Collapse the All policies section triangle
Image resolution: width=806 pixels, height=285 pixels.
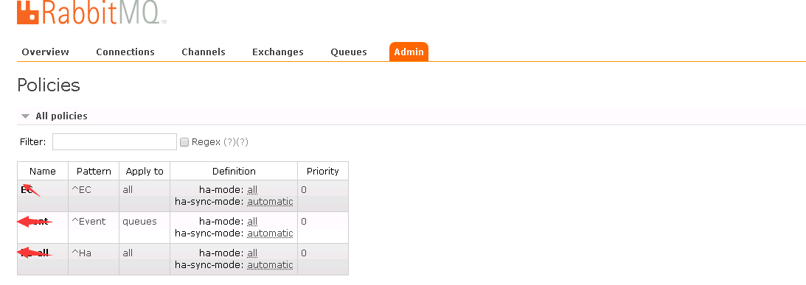pos(25,116)
